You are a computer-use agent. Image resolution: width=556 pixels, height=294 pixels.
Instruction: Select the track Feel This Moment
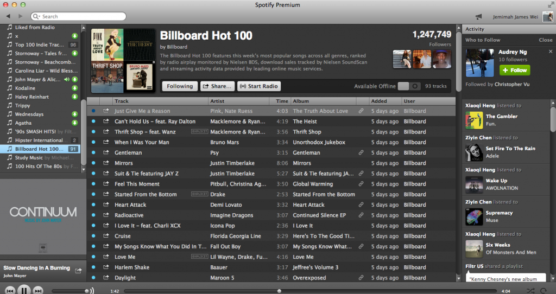pos(137,184)
